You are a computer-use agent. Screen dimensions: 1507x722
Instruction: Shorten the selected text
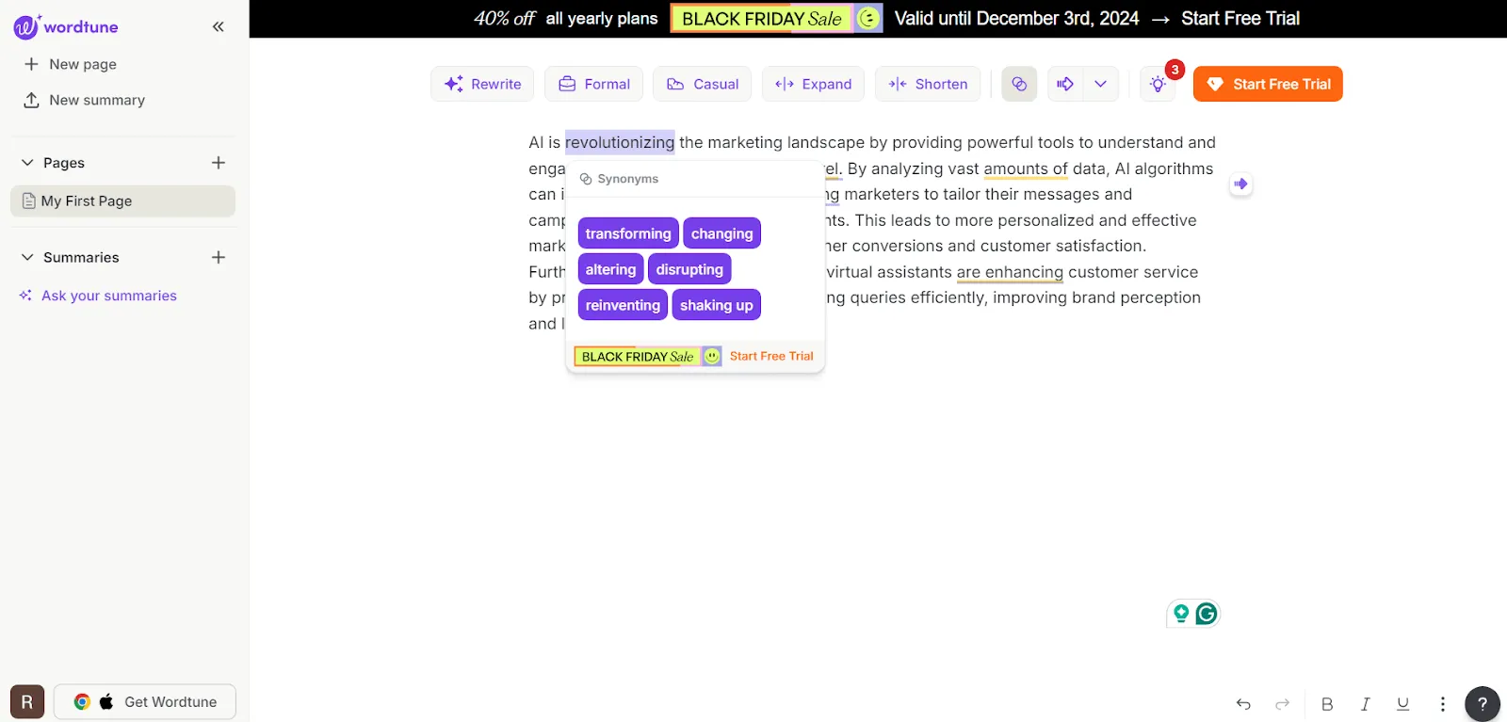pos(928,84)
